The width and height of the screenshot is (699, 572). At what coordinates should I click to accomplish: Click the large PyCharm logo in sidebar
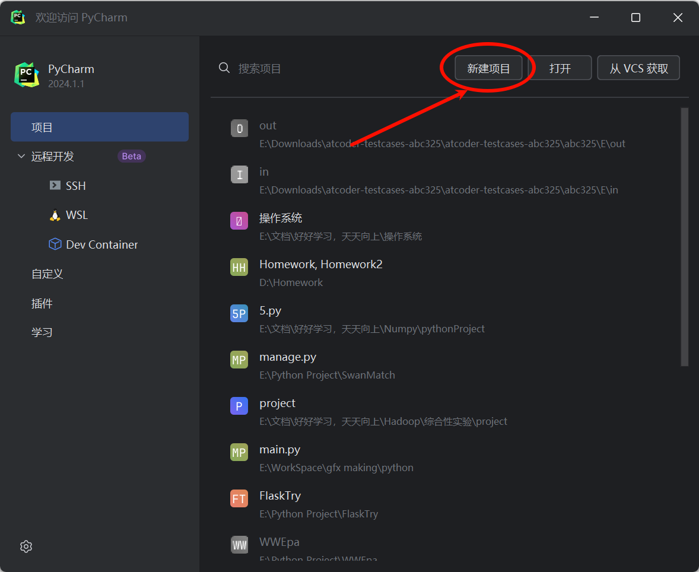click(x=27, y=75)
